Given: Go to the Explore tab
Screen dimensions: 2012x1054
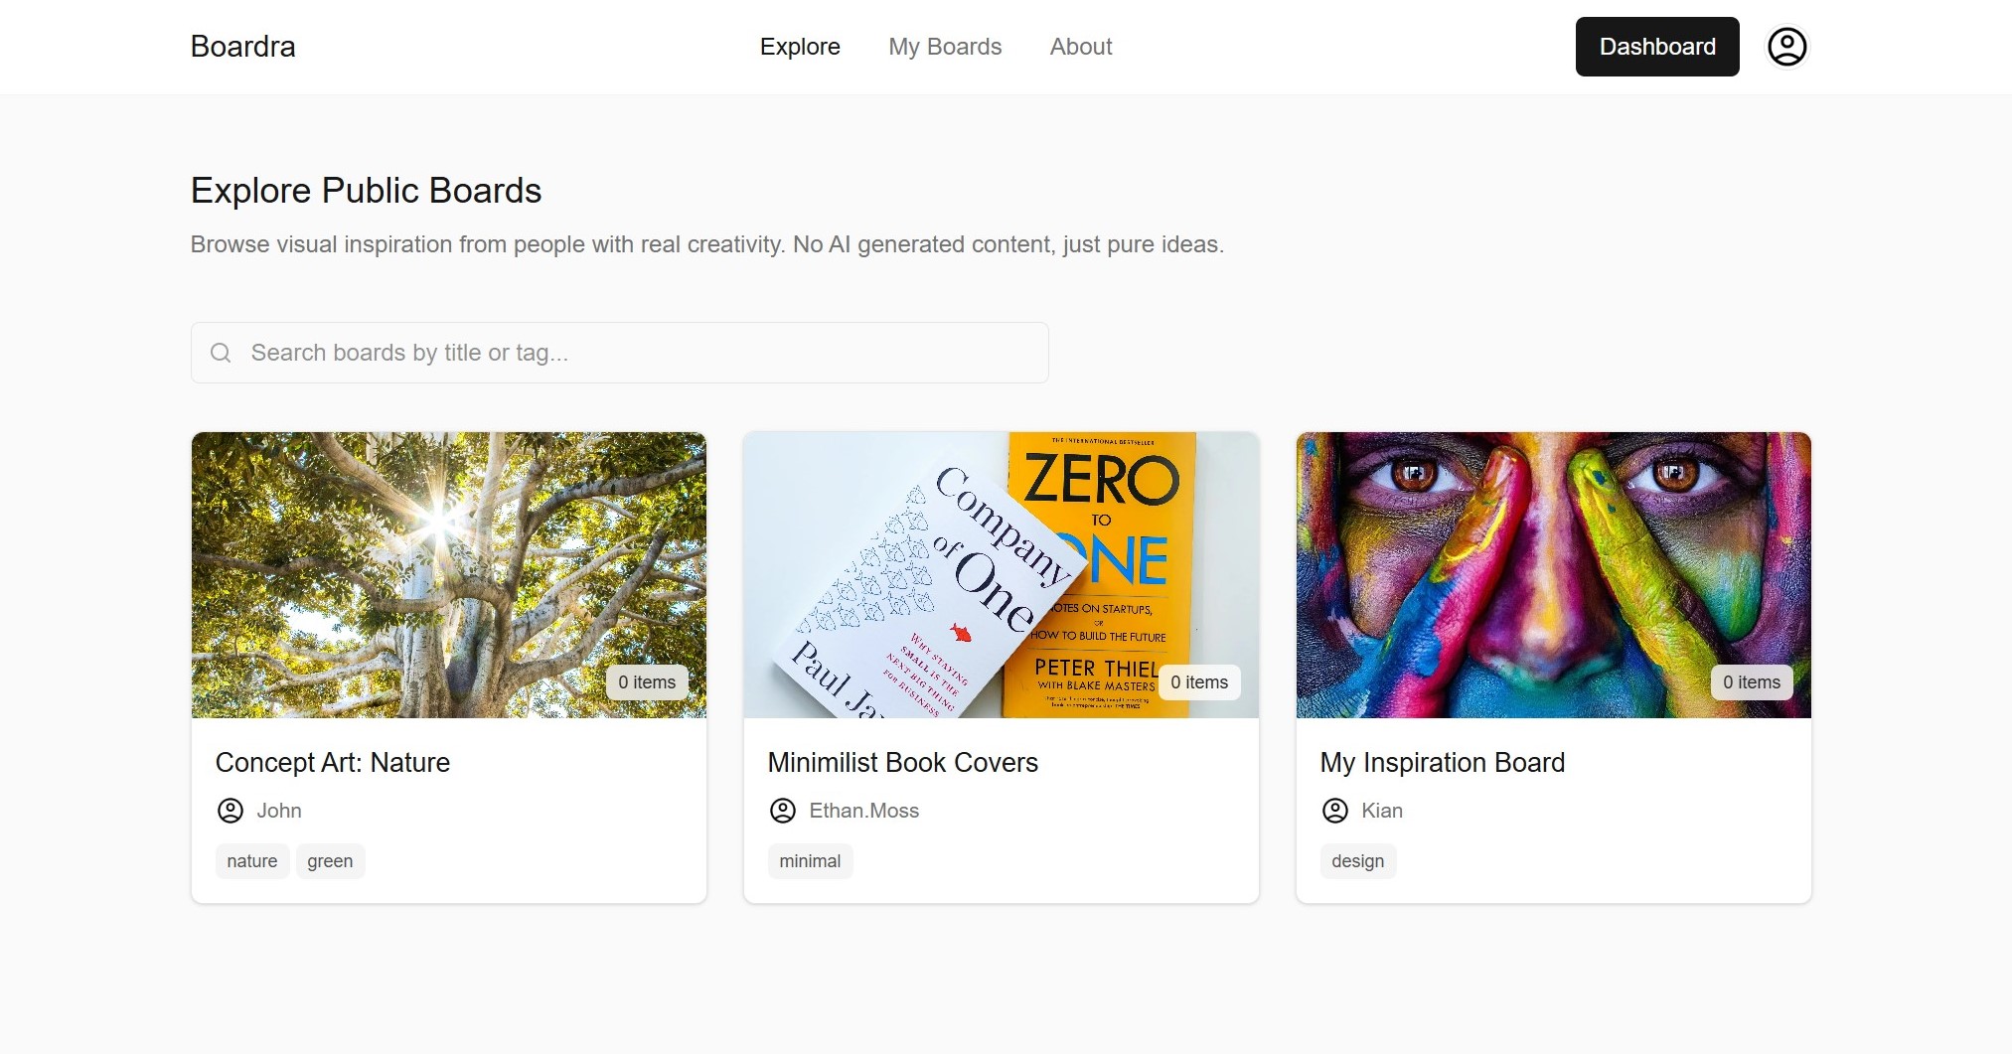Looking at the screenshot, I should pos(800,47).
